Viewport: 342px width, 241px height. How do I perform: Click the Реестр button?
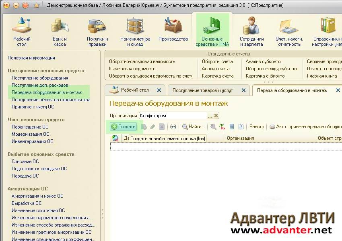tap(257, 127)
